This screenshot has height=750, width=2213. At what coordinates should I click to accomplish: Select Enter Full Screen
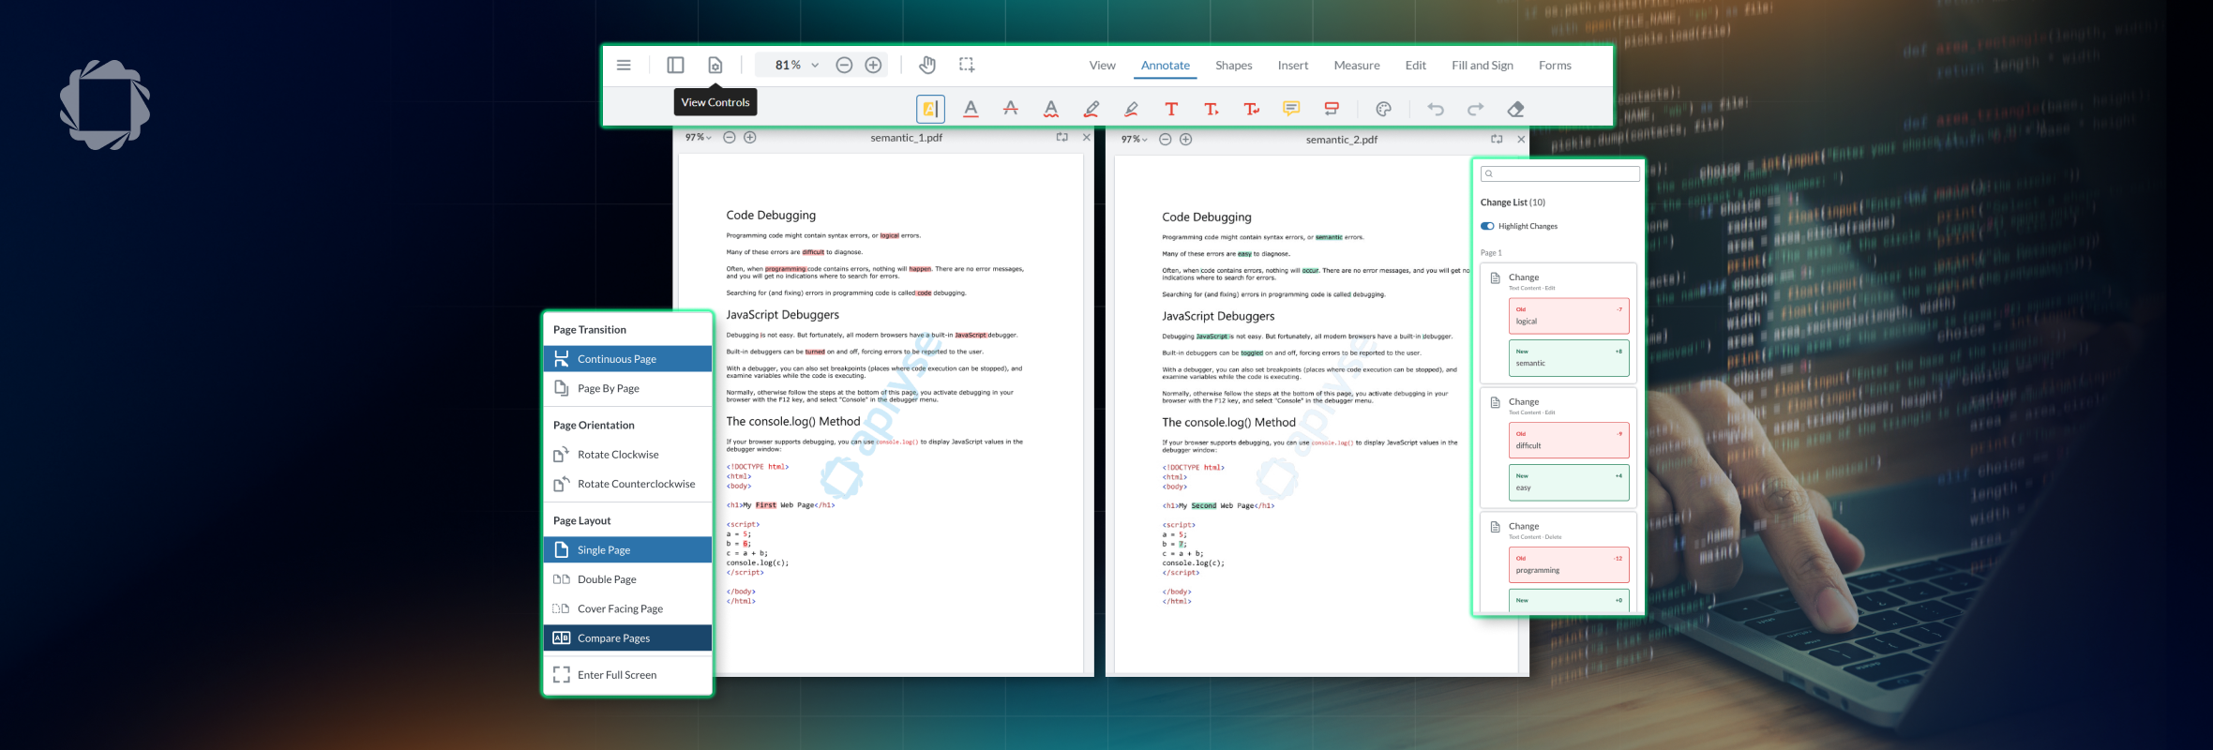627,675
